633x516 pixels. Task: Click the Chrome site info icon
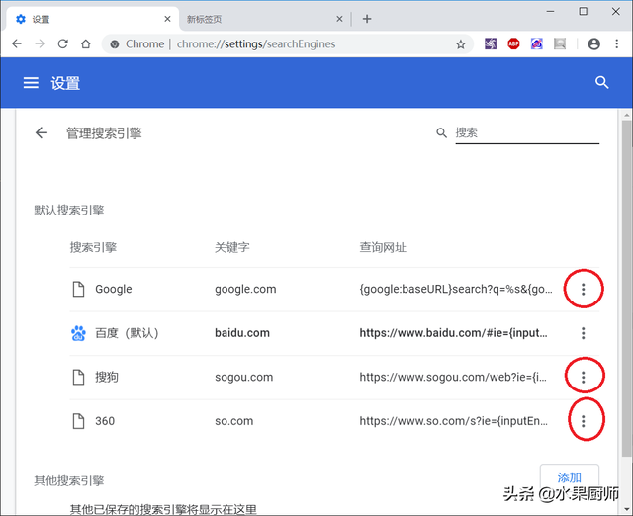pos(115,43)
